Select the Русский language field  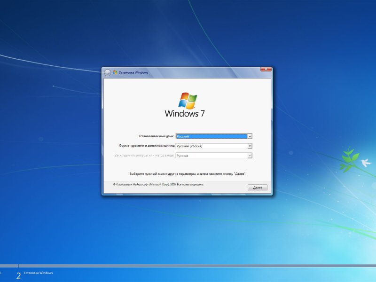tap(214, 136)
